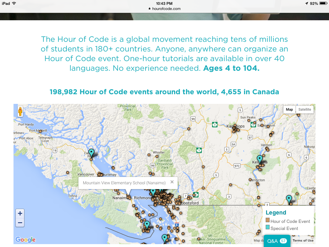The width and height of the screenshot is (329, 247).
Task: Click the Special Event legend swatch
Action: pos(268,228)
